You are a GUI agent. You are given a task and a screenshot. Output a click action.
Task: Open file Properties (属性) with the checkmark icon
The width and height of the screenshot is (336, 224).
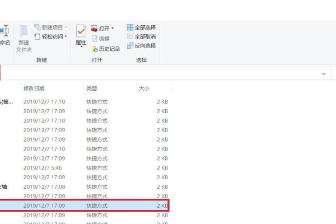[81, 35]
